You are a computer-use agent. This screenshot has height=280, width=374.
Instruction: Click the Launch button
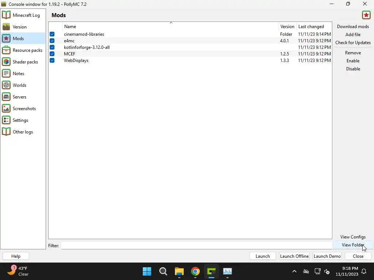click(263, 256)
